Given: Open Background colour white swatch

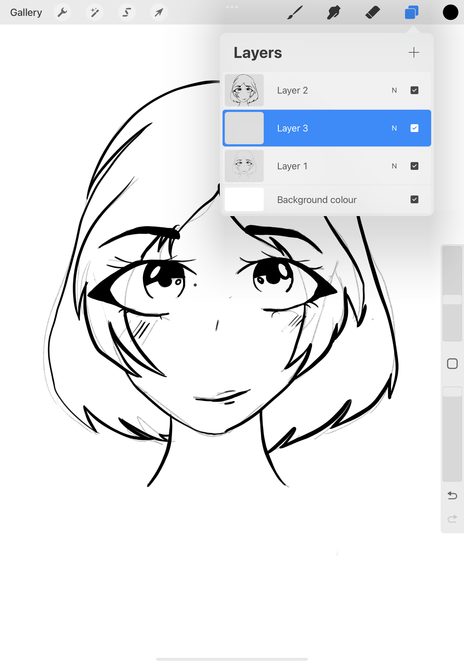Looking at the screenshot, I should (244, 199).
